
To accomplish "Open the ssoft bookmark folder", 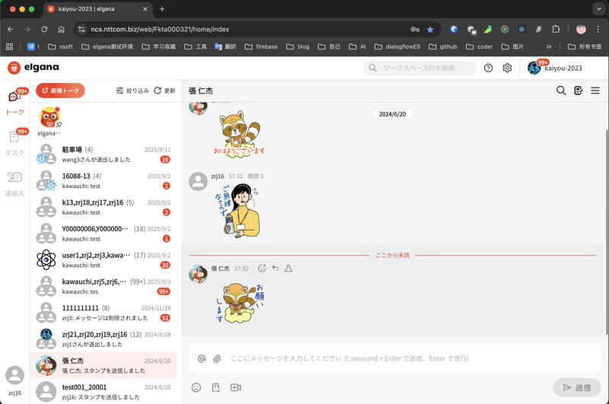I will pos(60,46).
